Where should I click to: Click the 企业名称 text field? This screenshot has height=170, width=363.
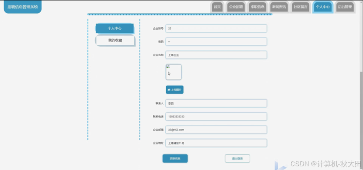coord(216,55)
